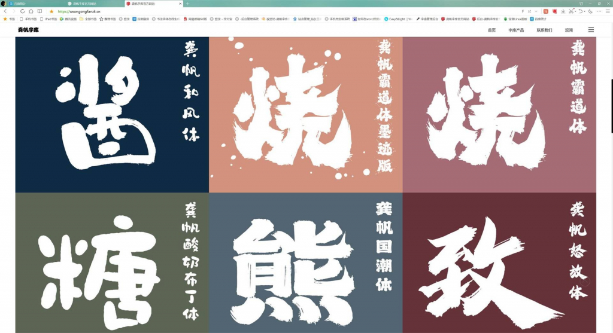
Task: Open the 字库管理后台 bookmark
Action: coord(427,19)
